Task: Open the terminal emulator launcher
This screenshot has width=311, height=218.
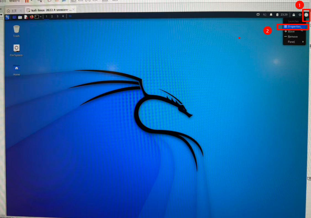Action: (x=37, y=17)
